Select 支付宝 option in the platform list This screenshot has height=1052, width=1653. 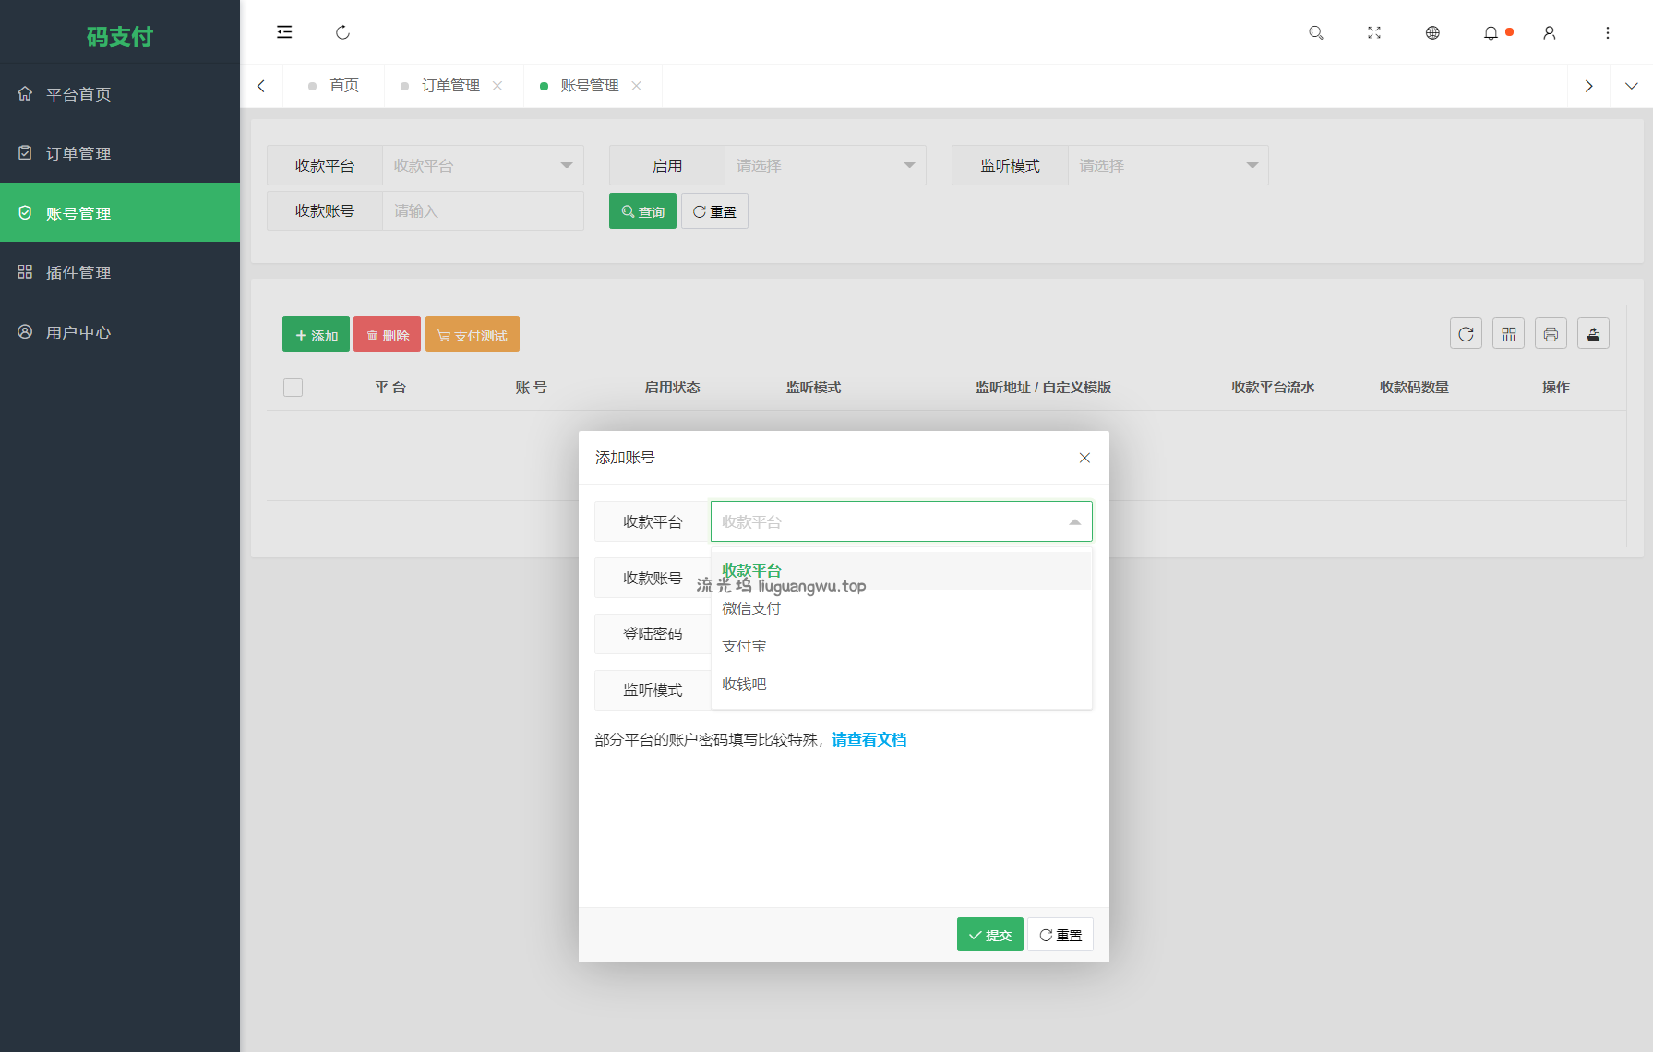click(x=744, y=647)
